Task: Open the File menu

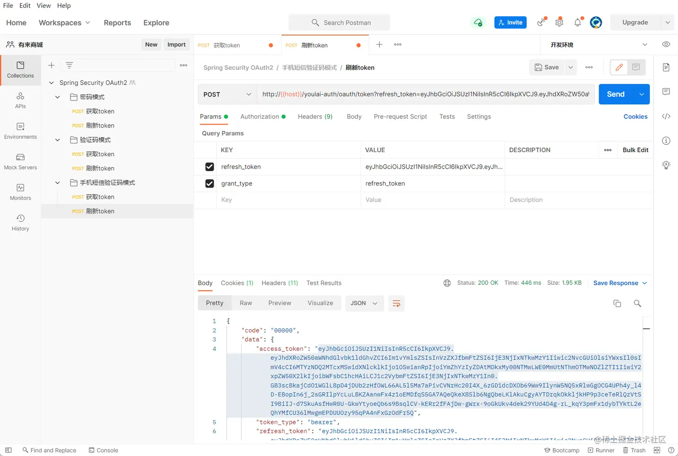Action: [8, 5]
